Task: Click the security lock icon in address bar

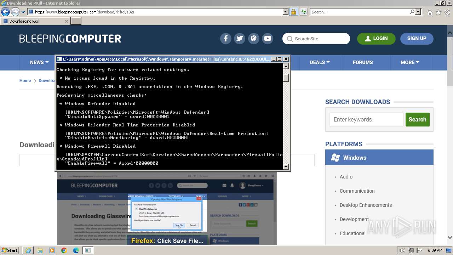Action: (x=293, y=12)
